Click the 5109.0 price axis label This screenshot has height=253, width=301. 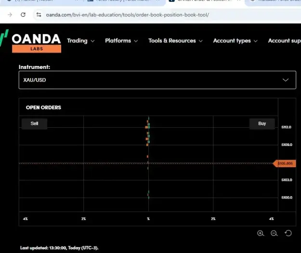point(287,145)
